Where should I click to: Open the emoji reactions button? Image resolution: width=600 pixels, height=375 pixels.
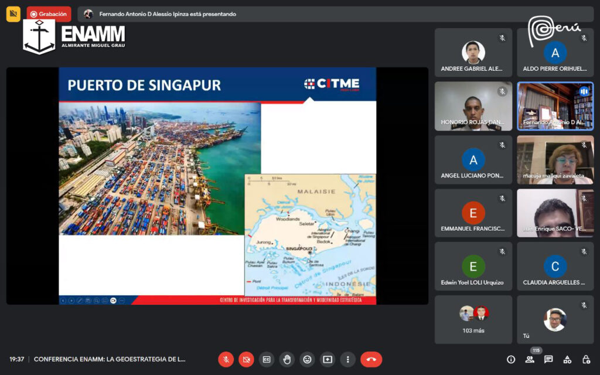(x=306, y=359)
